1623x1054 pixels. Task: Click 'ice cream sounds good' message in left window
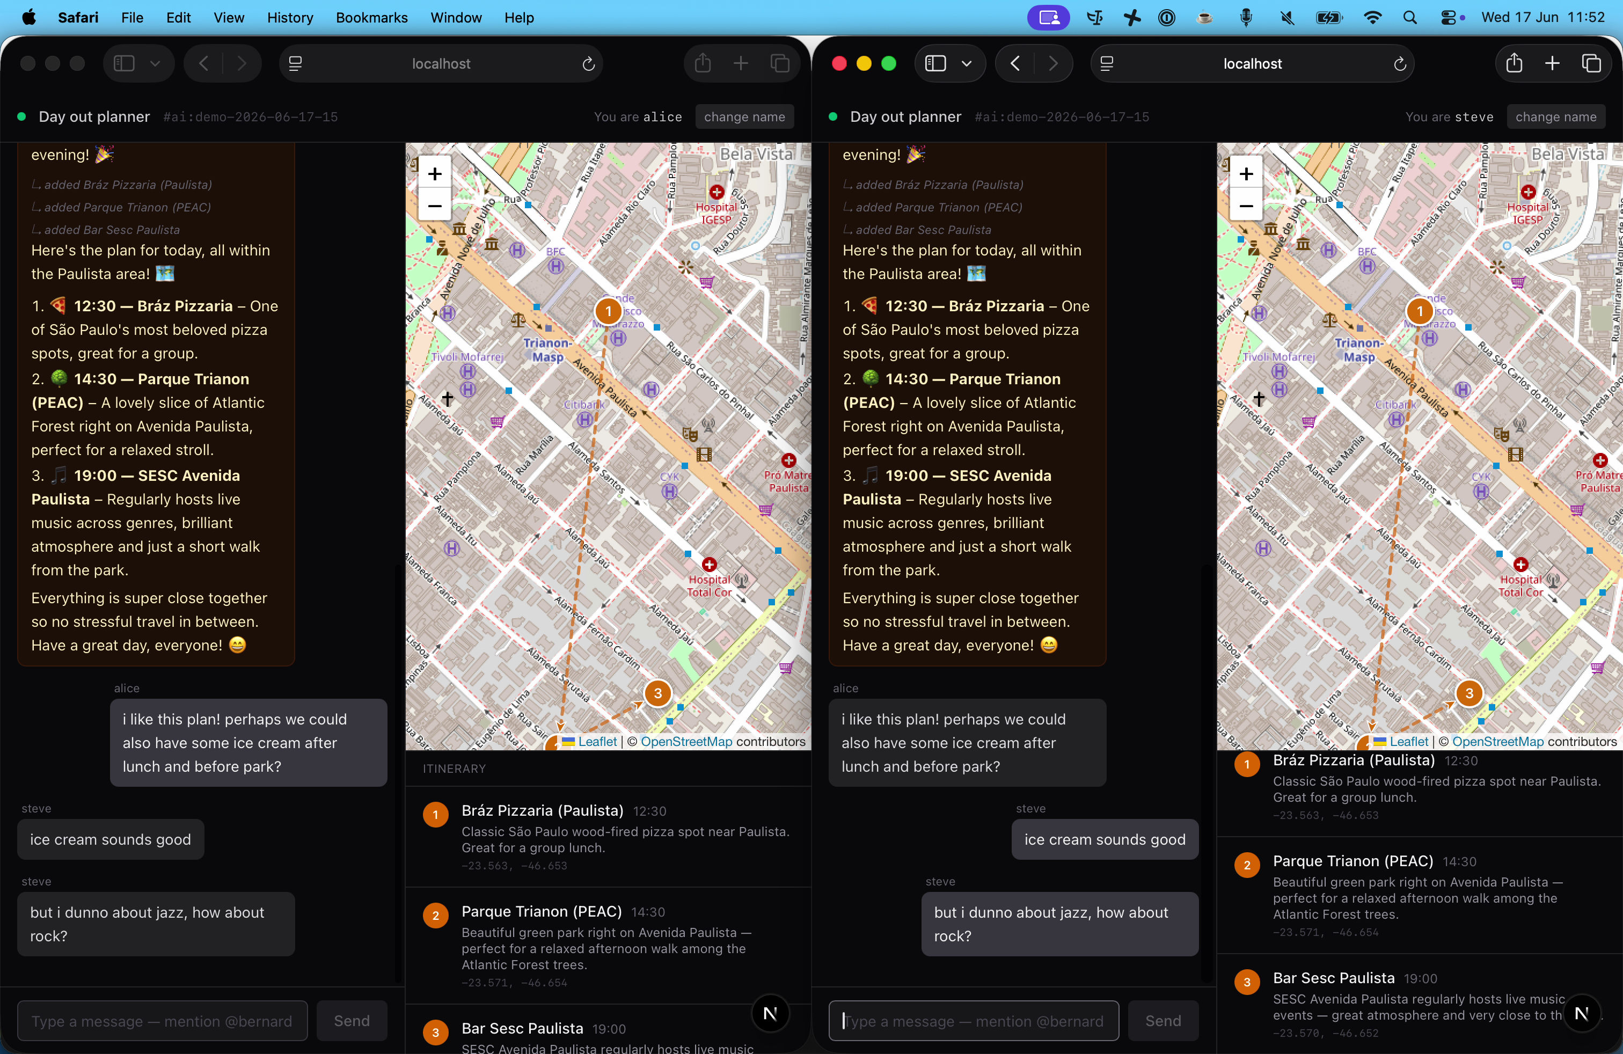[x=111, y=839]
